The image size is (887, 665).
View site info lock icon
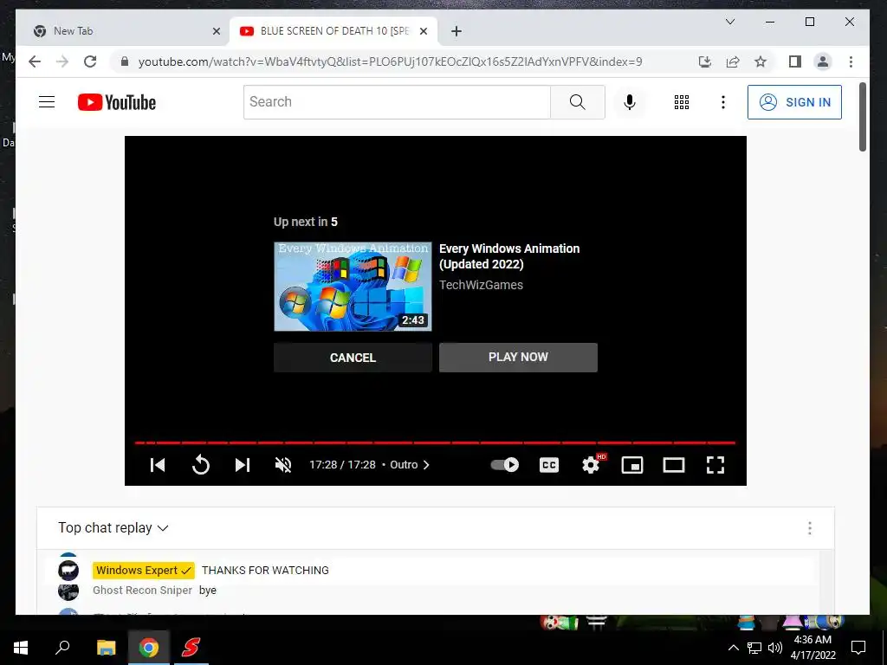125,61
